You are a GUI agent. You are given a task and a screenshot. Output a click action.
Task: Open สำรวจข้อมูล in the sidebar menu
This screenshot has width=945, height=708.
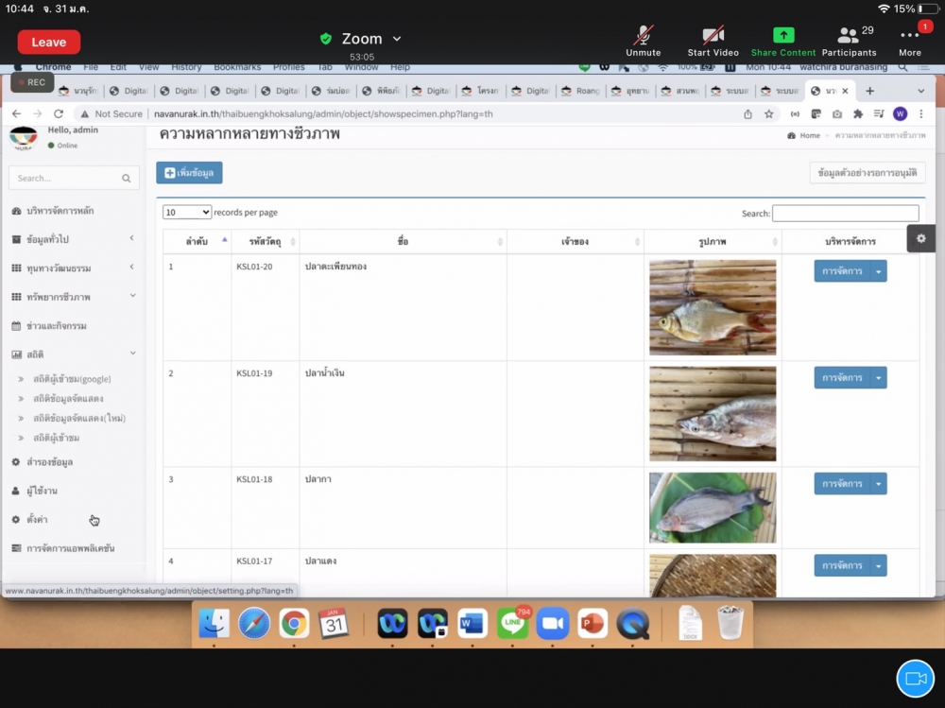tap(49, 462)
